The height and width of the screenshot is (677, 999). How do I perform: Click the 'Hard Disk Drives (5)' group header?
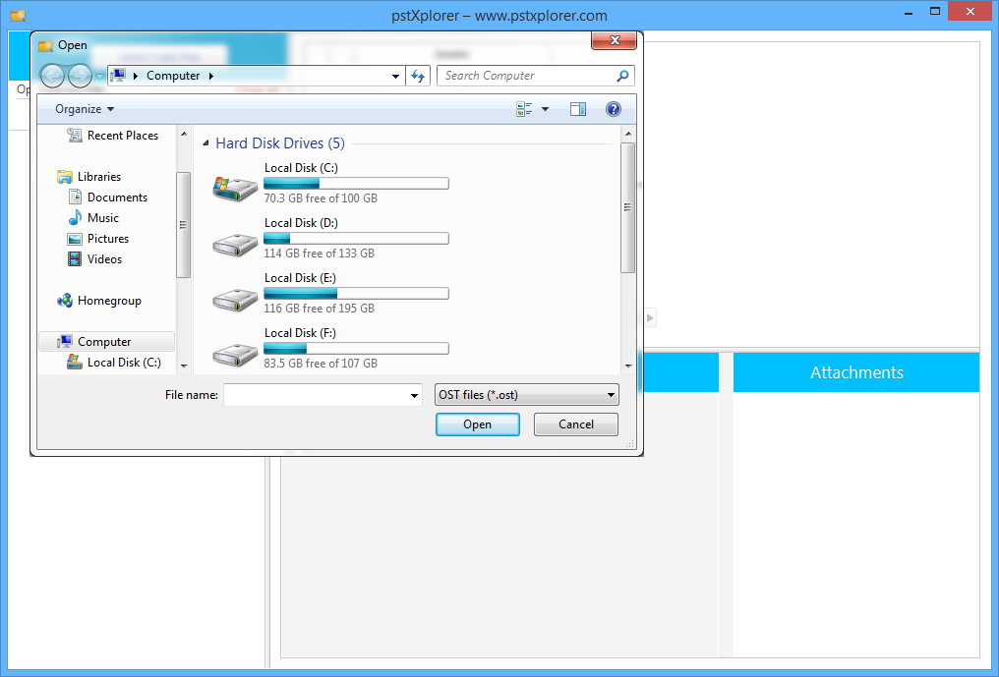(280, 143)
